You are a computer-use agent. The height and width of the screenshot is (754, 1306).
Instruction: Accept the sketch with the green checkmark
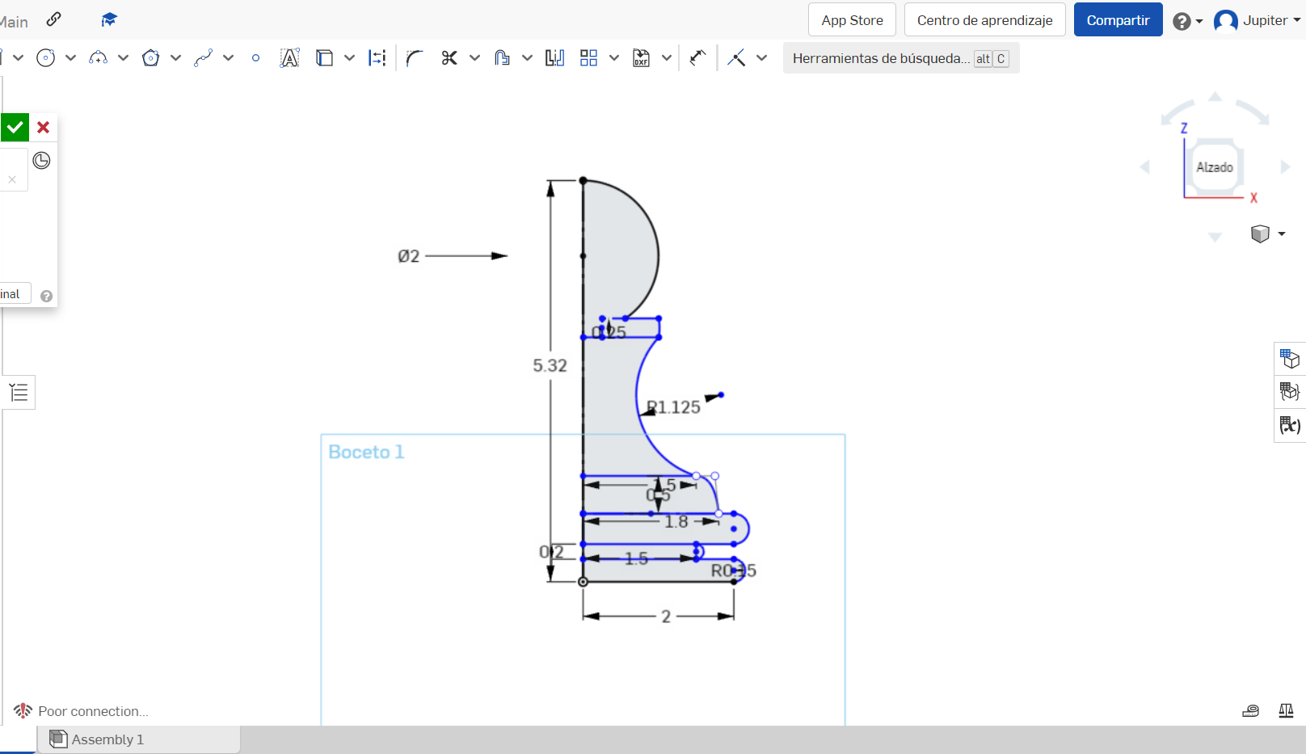15,127
